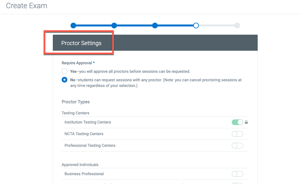The width and height of the screenshot is (301, 184).
Task: Click the Business Professional row label
Action: coord(84,174)
